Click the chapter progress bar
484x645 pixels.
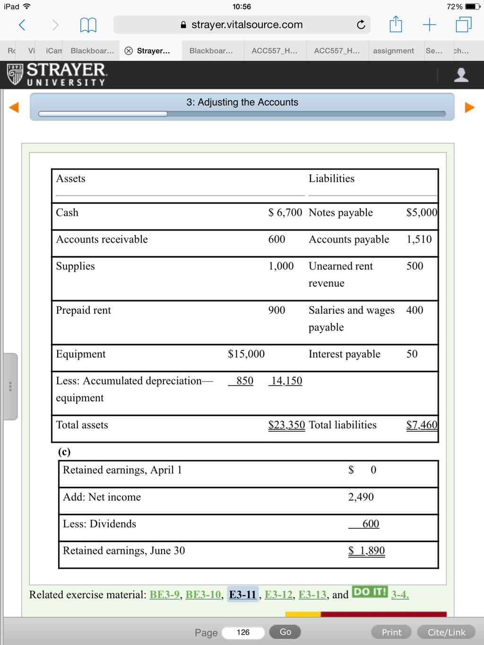(x=242, y=114)
